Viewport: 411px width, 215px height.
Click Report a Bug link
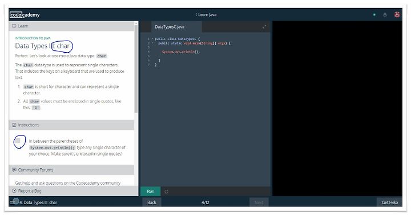30,191
